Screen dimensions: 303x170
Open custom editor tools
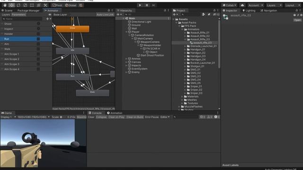tap(45, 5)
